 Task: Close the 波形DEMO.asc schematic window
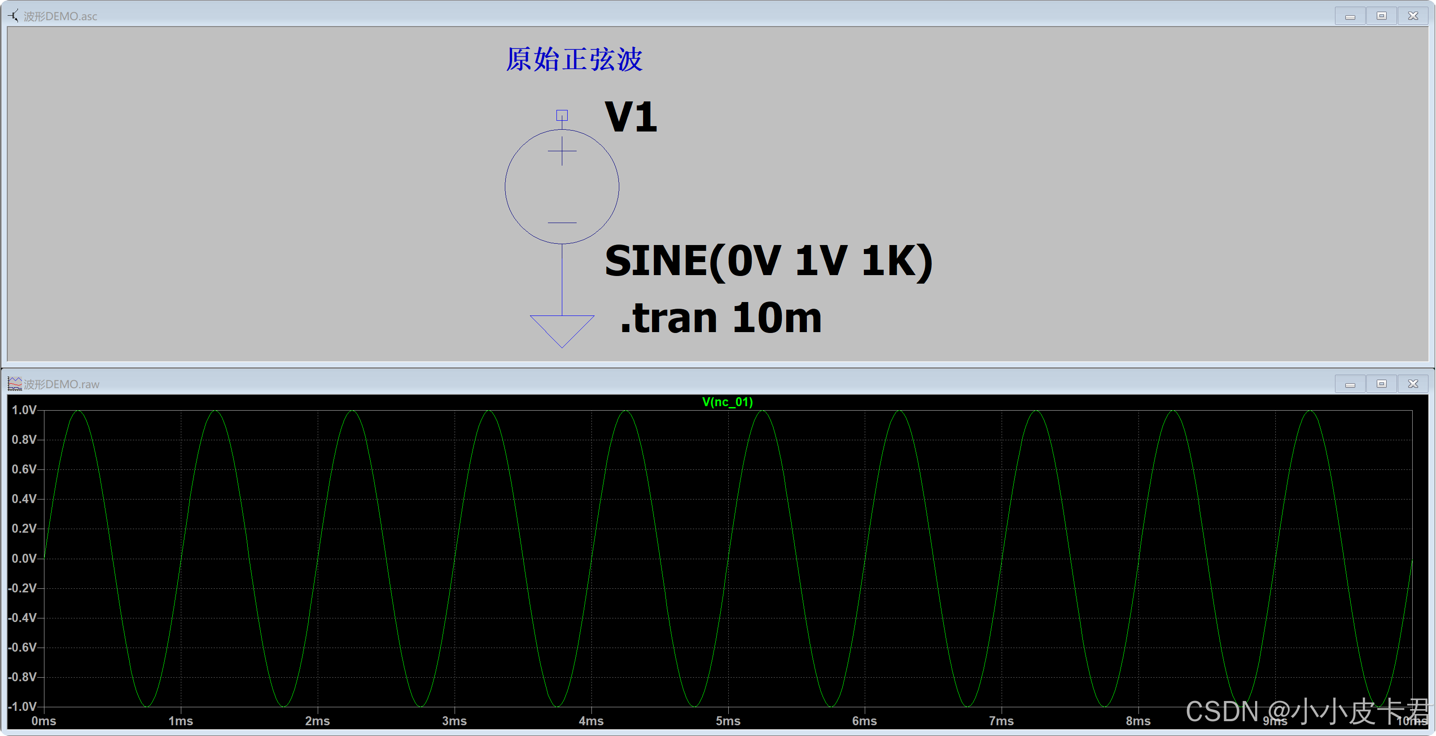tap(1413, 16)
